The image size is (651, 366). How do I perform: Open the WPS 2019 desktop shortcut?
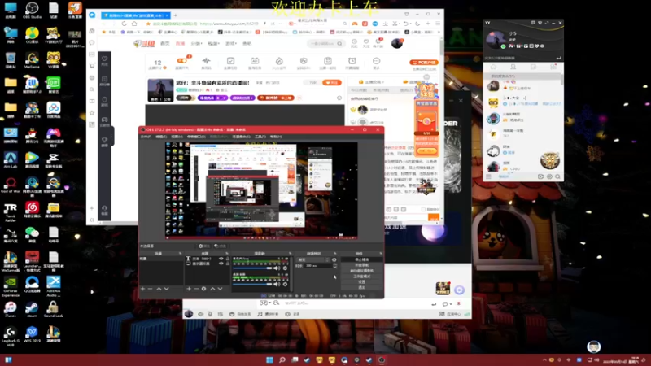point(32,335)
